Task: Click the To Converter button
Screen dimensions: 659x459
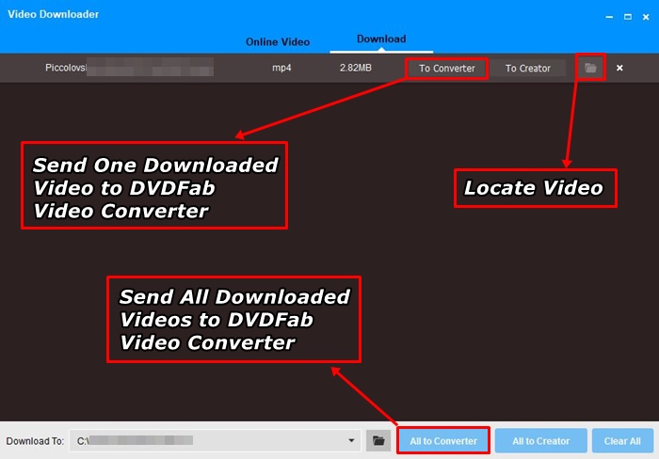Action: coord(447,68)
